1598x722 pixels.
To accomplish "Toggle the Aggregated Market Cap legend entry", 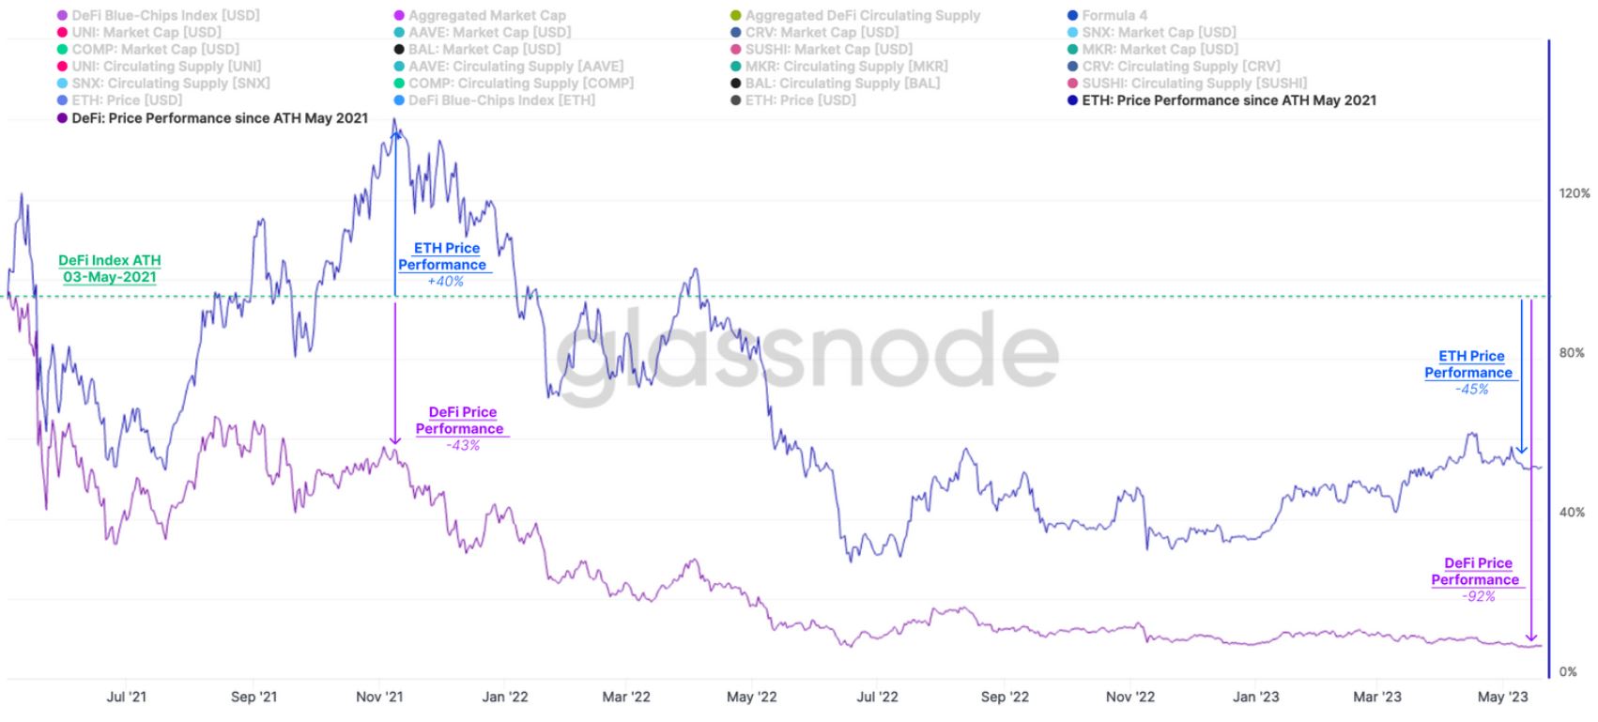I will tap(486, 16).
